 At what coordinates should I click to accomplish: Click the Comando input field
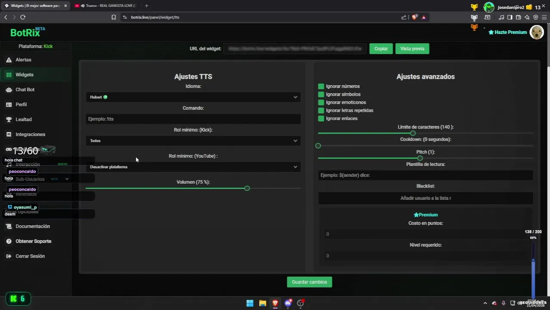(193, 119)
